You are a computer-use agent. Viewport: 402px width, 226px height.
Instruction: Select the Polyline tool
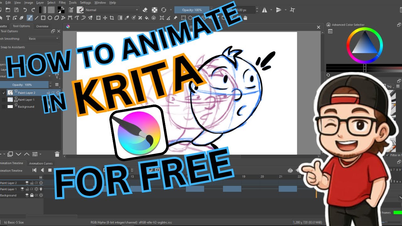[63, 18]
